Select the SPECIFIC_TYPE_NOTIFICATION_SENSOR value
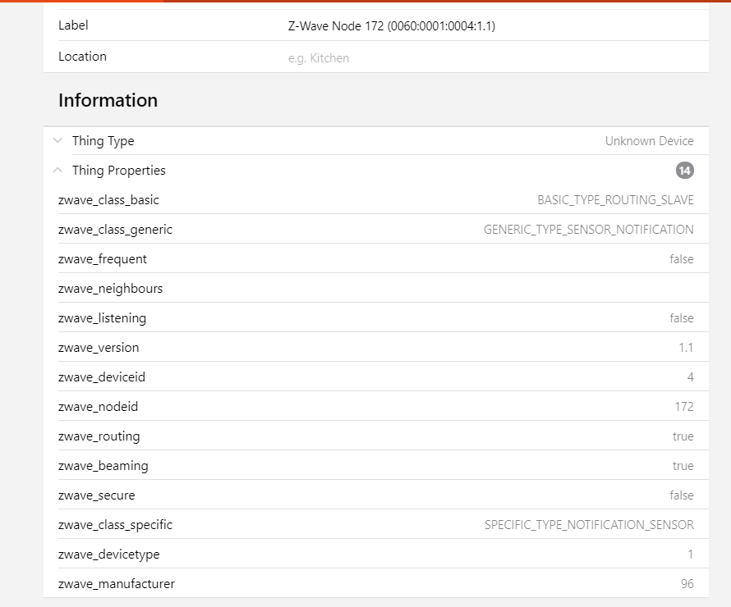Image resolution: width=731 pixels, height=607 pixels. 589,525
